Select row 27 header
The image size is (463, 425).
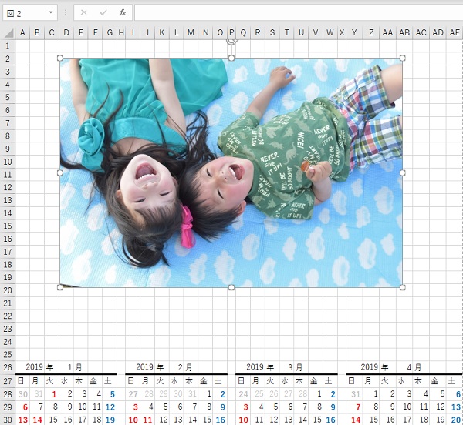pos(8,381)
